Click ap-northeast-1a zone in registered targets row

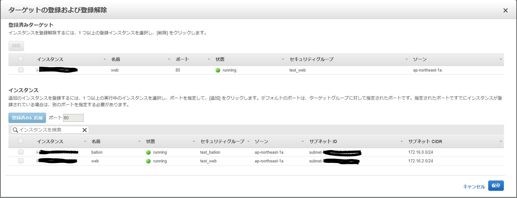(x=427, y=70)
